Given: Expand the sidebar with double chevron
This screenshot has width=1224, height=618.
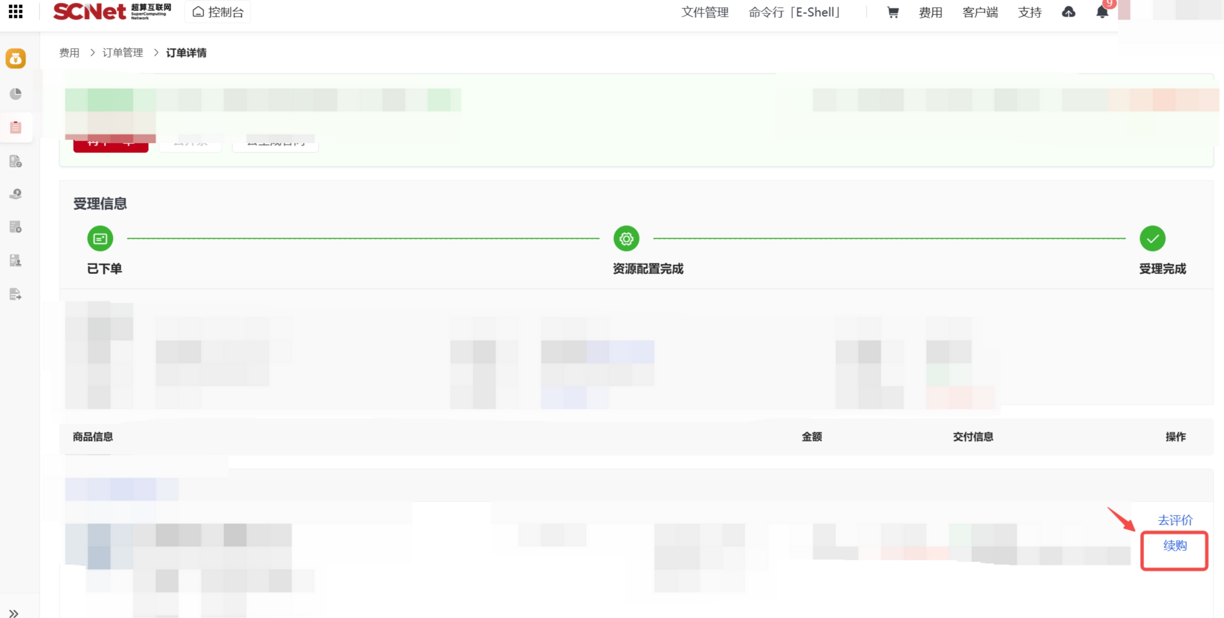Looking at the screenshot, I should click(x=14, y=613).
